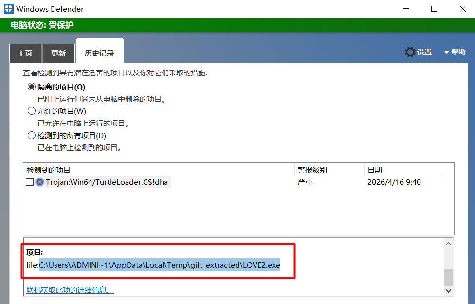This screenshot has width=475, height=304.
Task: Sort by the 警报级别 column header
Action: [x=312, y=170]
